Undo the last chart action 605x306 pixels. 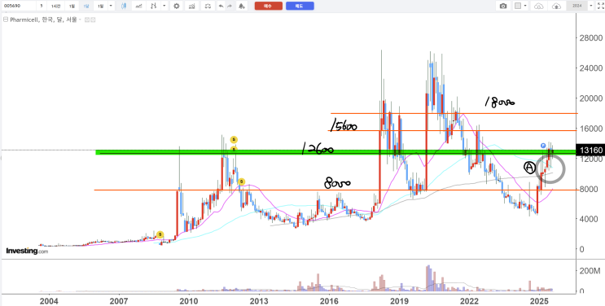click(221, 6)
